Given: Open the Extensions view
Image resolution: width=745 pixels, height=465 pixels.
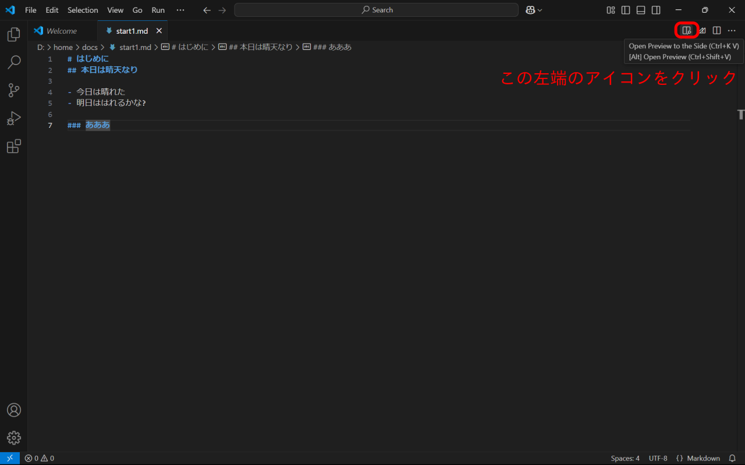Looking at the screenshot, I should coord(13,146).
